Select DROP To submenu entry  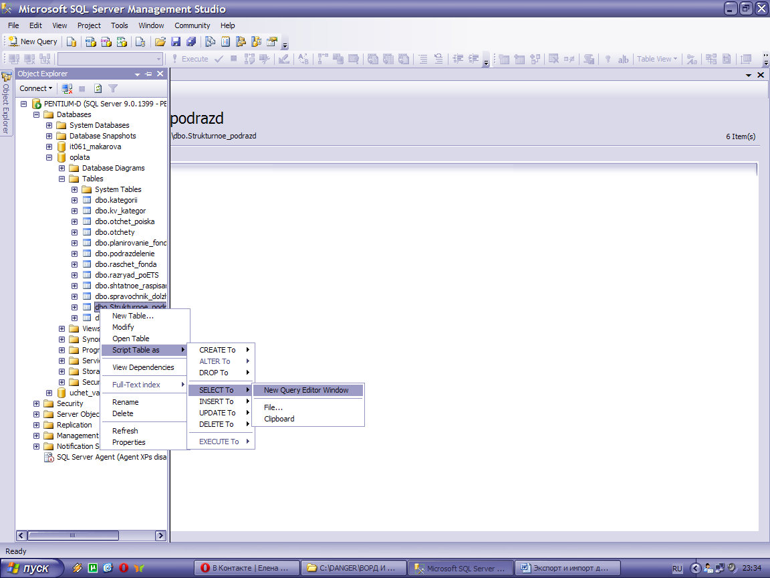(221, 373)
